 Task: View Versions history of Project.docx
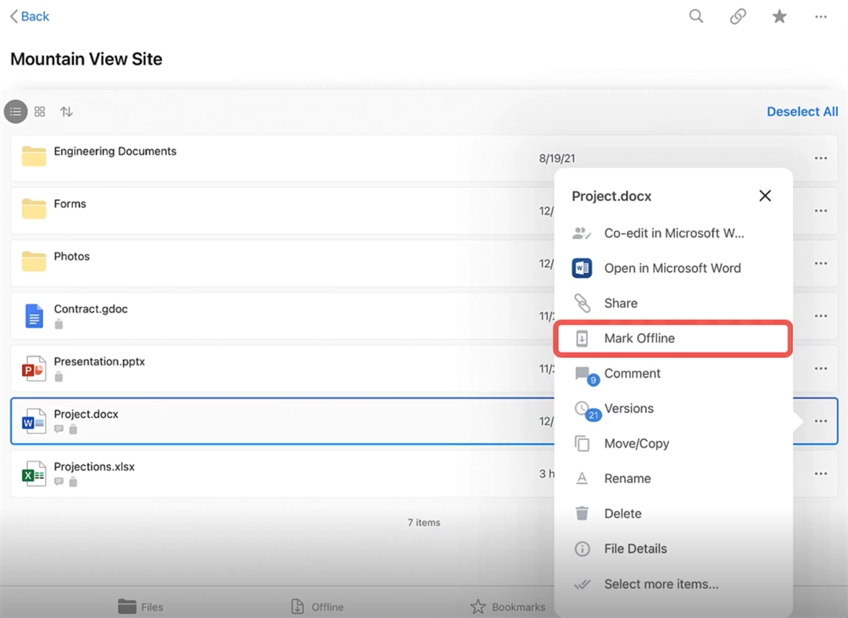[628, 409]
